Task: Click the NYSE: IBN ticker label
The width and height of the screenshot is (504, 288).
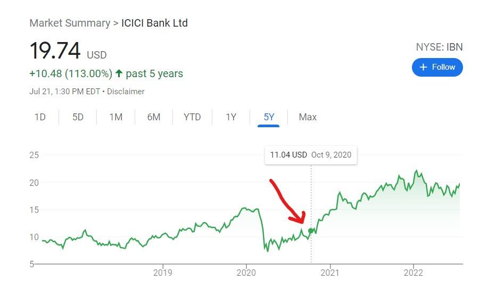Action: [439, 47]
